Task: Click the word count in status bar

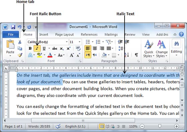Action: point(39,126)
